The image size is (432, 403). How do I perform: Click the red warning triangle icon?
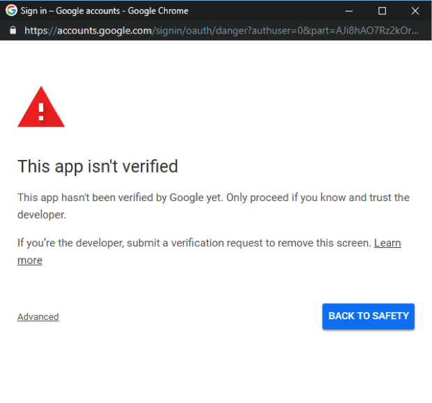(x=41, y=107)
